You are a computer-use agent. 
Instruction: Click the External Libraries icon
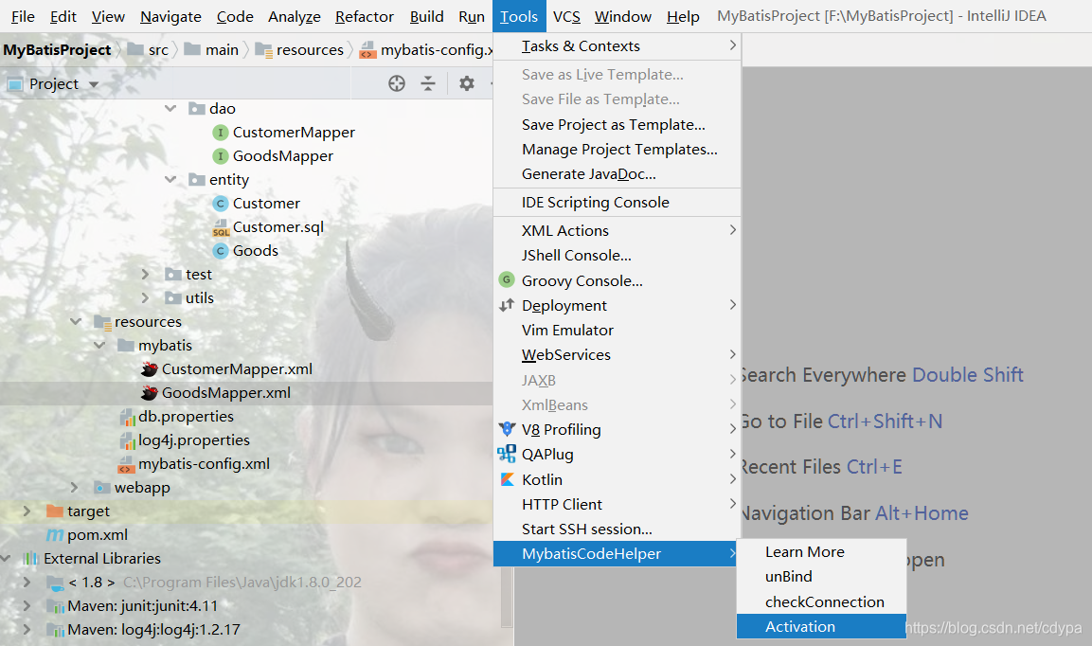point(30,559)
